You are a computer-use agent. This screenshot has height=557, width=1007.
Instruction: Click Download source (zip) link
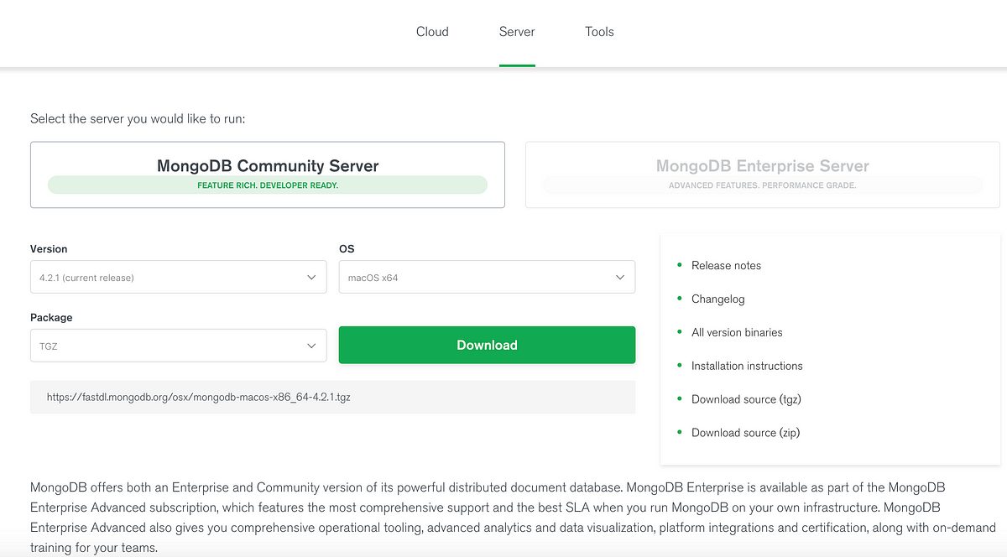(745, 433)
